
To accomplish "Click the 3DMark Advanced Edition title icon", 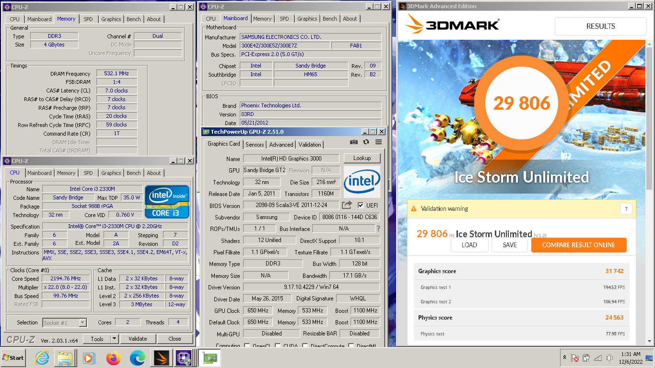I will tap(402, 6).
